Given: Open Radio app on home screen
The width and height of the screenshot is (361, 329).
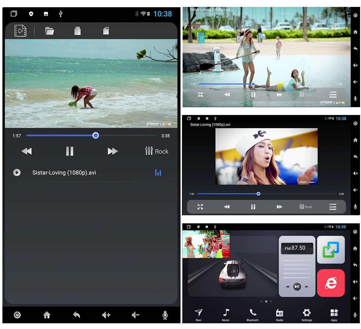Looking at the screenshot, I should coord(280,315).
